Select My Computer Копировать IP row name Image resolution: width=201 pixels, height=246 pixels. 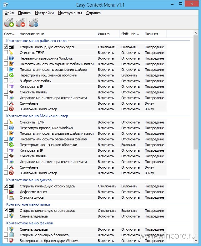coord(31,150)
